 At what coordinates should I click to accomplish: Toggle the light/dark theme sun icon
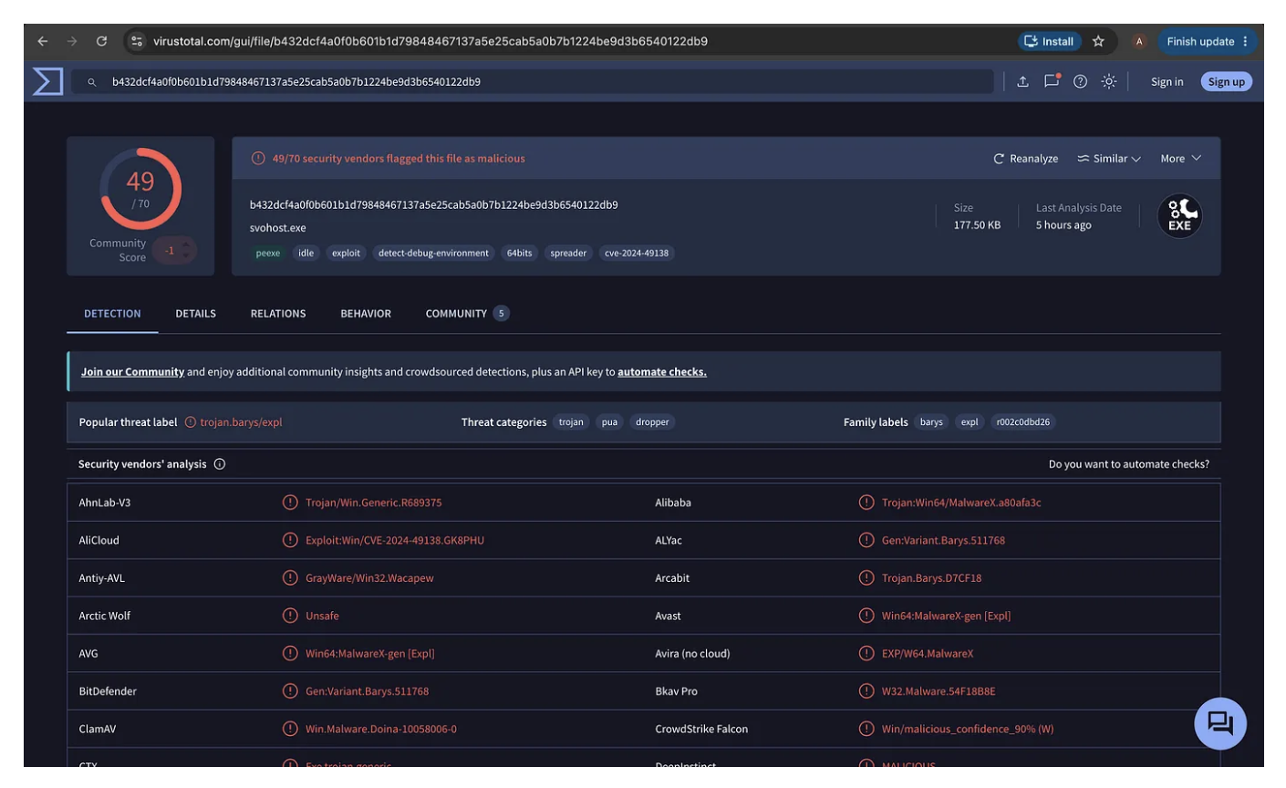[x=1109, y=81]
